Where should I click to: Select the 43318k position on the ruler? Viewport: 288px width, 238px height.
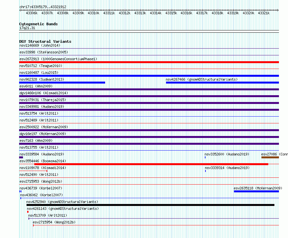[x=217, y=13]
